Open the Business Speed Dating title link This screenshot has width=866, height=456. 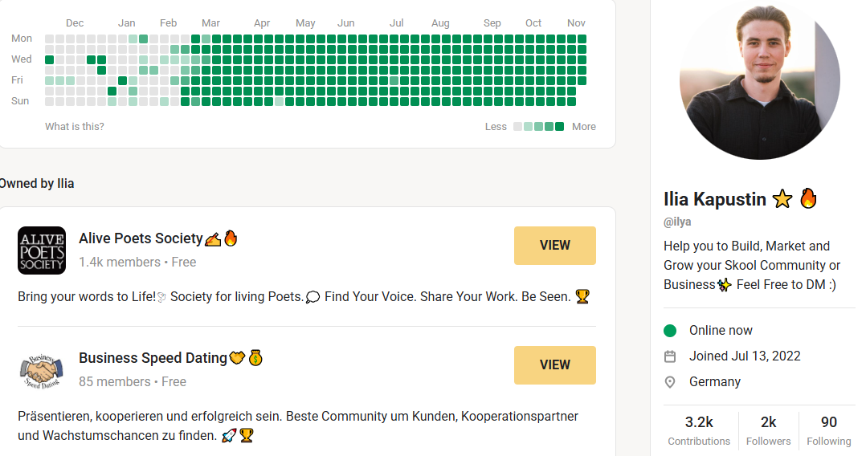pyautogui.click(x=153, y=358)
